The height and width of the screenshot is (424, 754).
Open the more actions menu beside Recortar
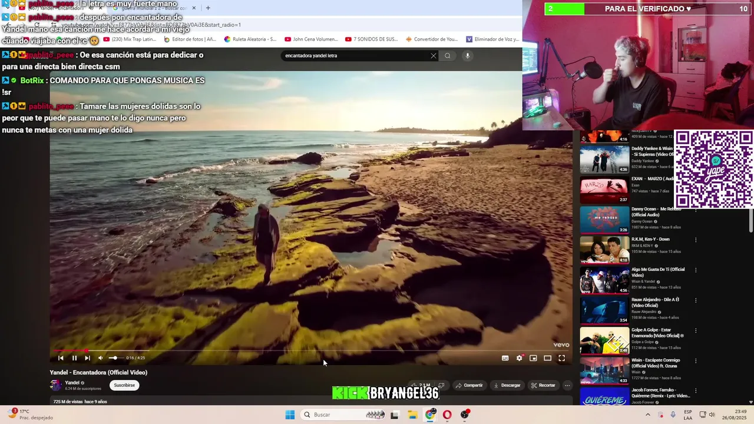(x=567, y=385)
